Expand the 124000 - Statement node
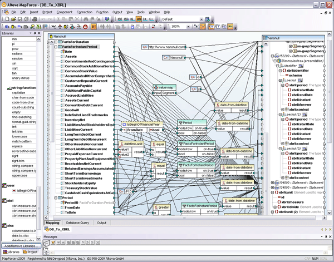Viewport: 334px width, 262px height. (x=272, y=187)
